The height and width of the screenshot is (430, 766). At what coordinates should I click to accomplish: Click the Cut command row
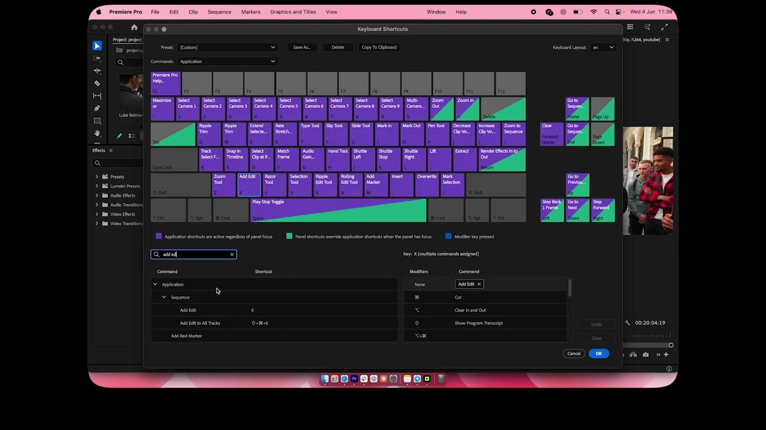tap(485, 297)
